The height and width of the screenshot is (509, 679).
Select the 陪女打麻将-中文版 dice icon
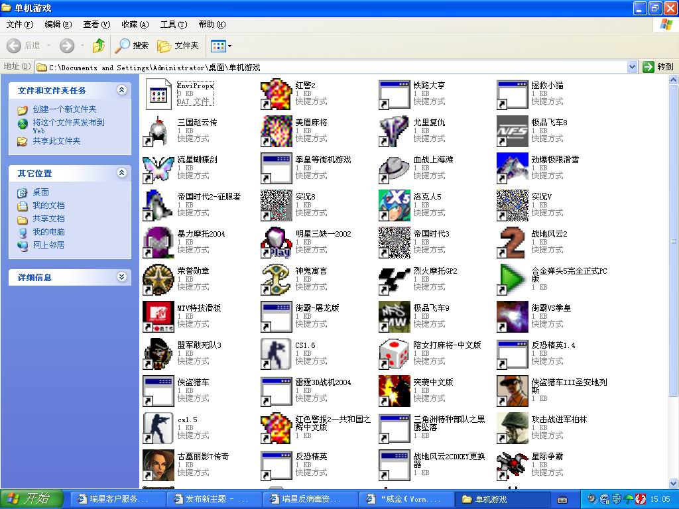tap(394, 354)
